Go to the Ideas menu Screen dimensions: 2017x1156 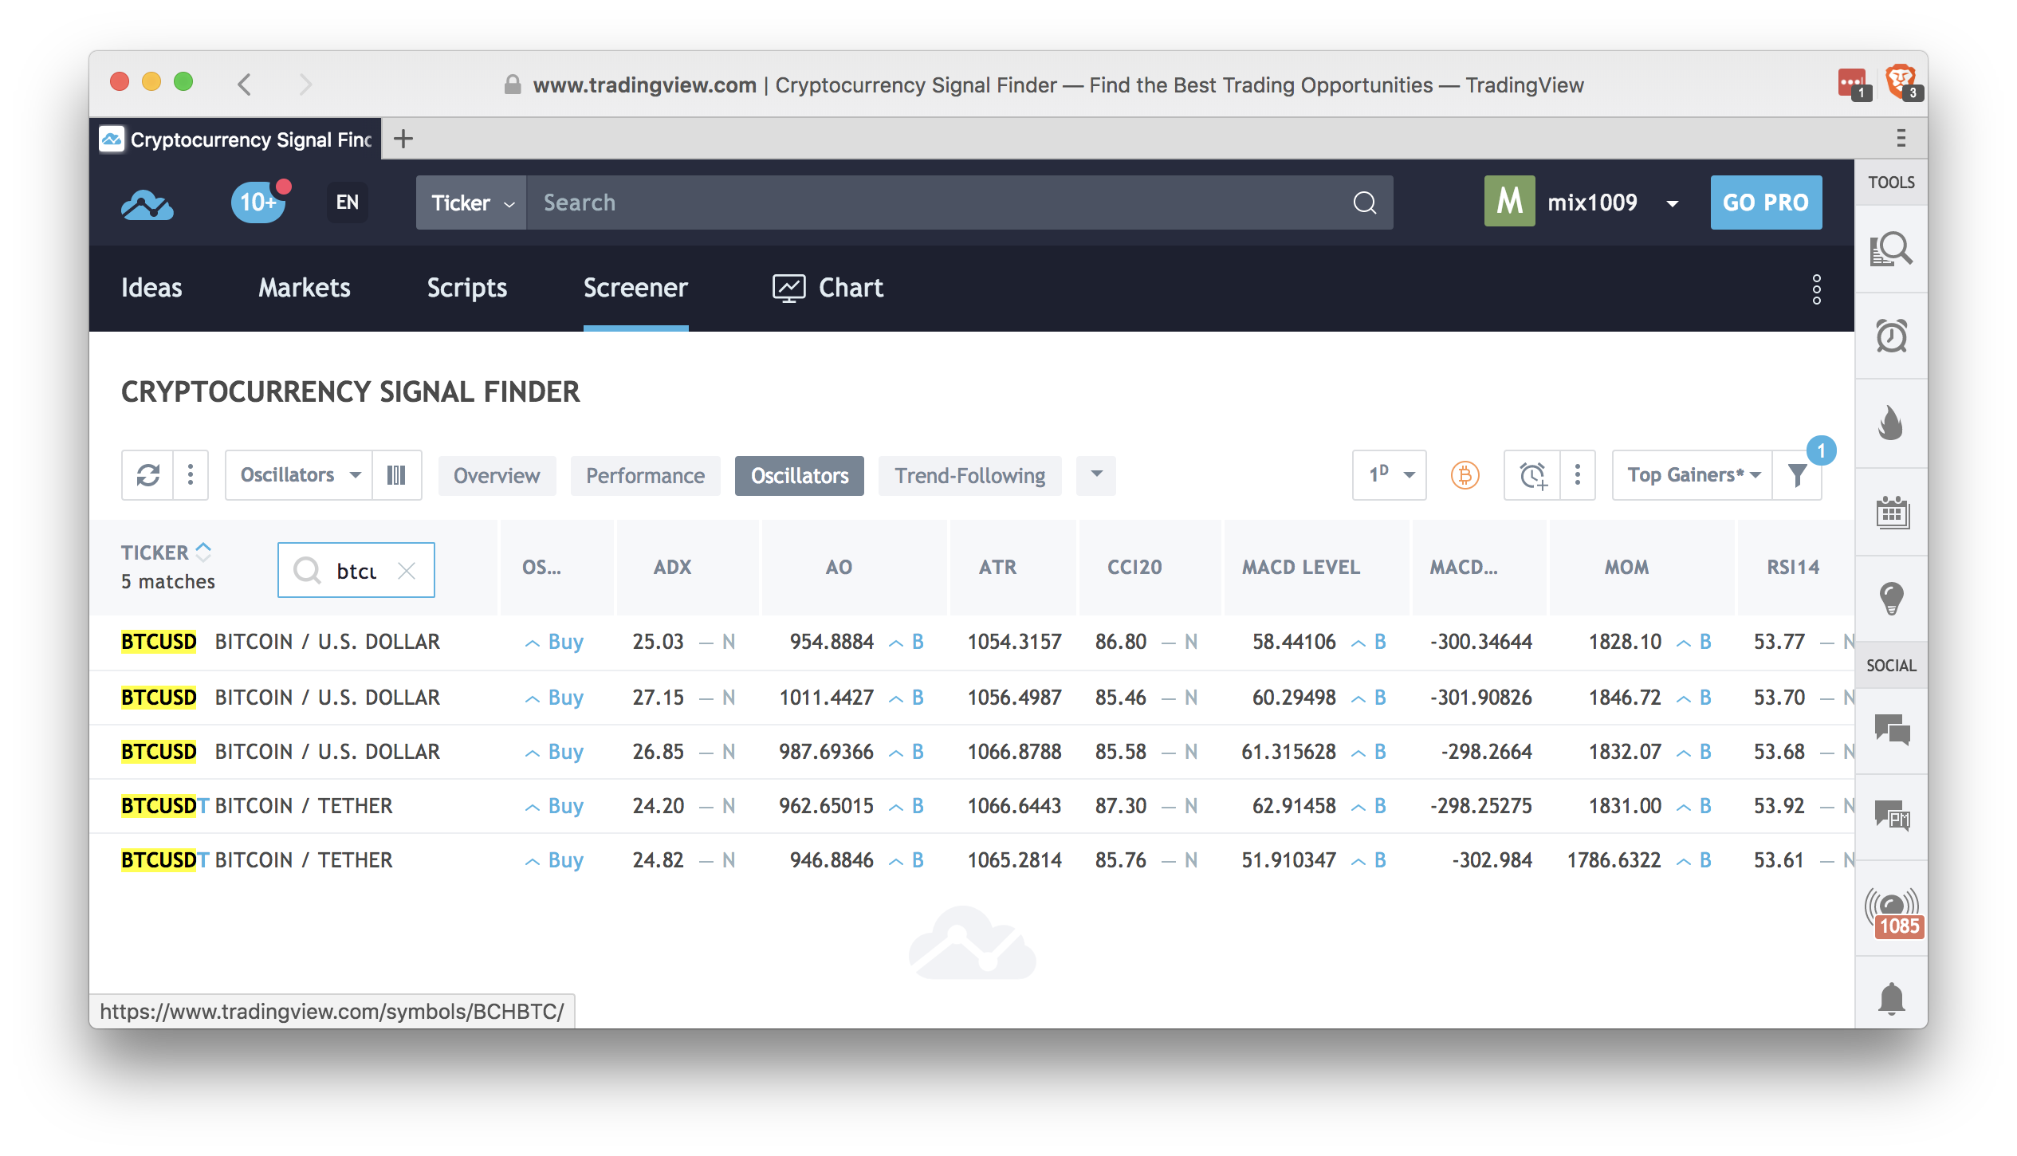151,288
